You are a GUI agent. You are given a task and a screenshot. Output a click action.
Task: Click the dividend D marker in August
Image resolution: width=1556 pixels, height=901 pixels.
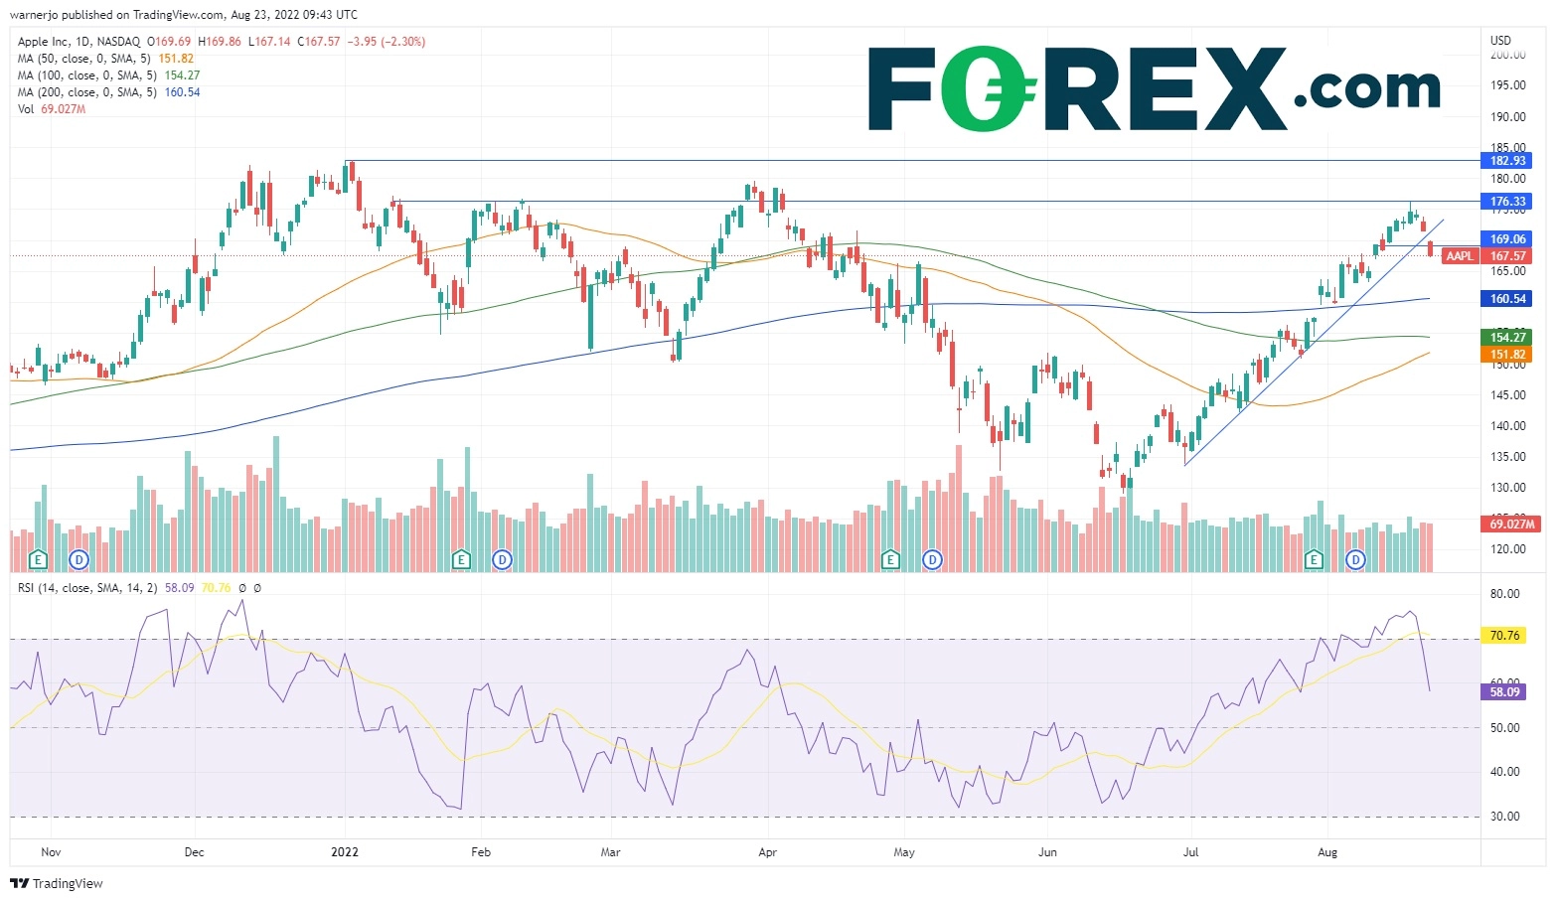(1355, 559)
